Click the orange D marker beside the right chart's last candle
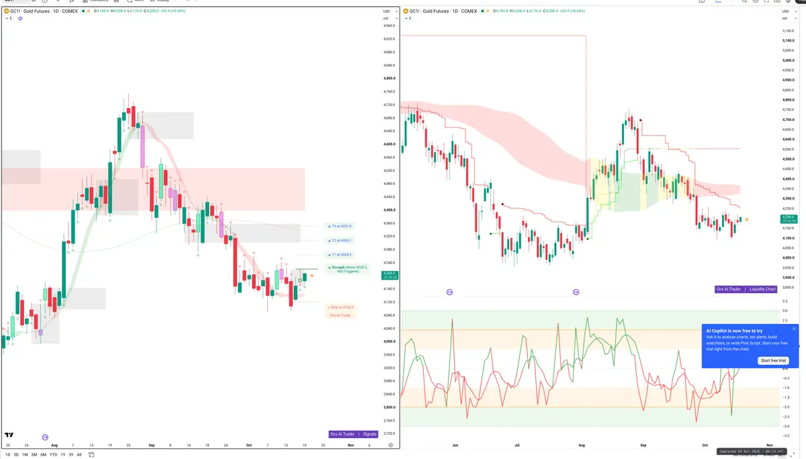Viewport: 806px width, 459px height. click(x=747, y=220)
